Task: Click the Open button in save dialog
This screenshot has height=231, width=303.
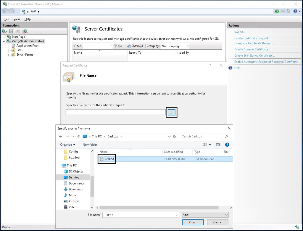Action: coord(193,222)
